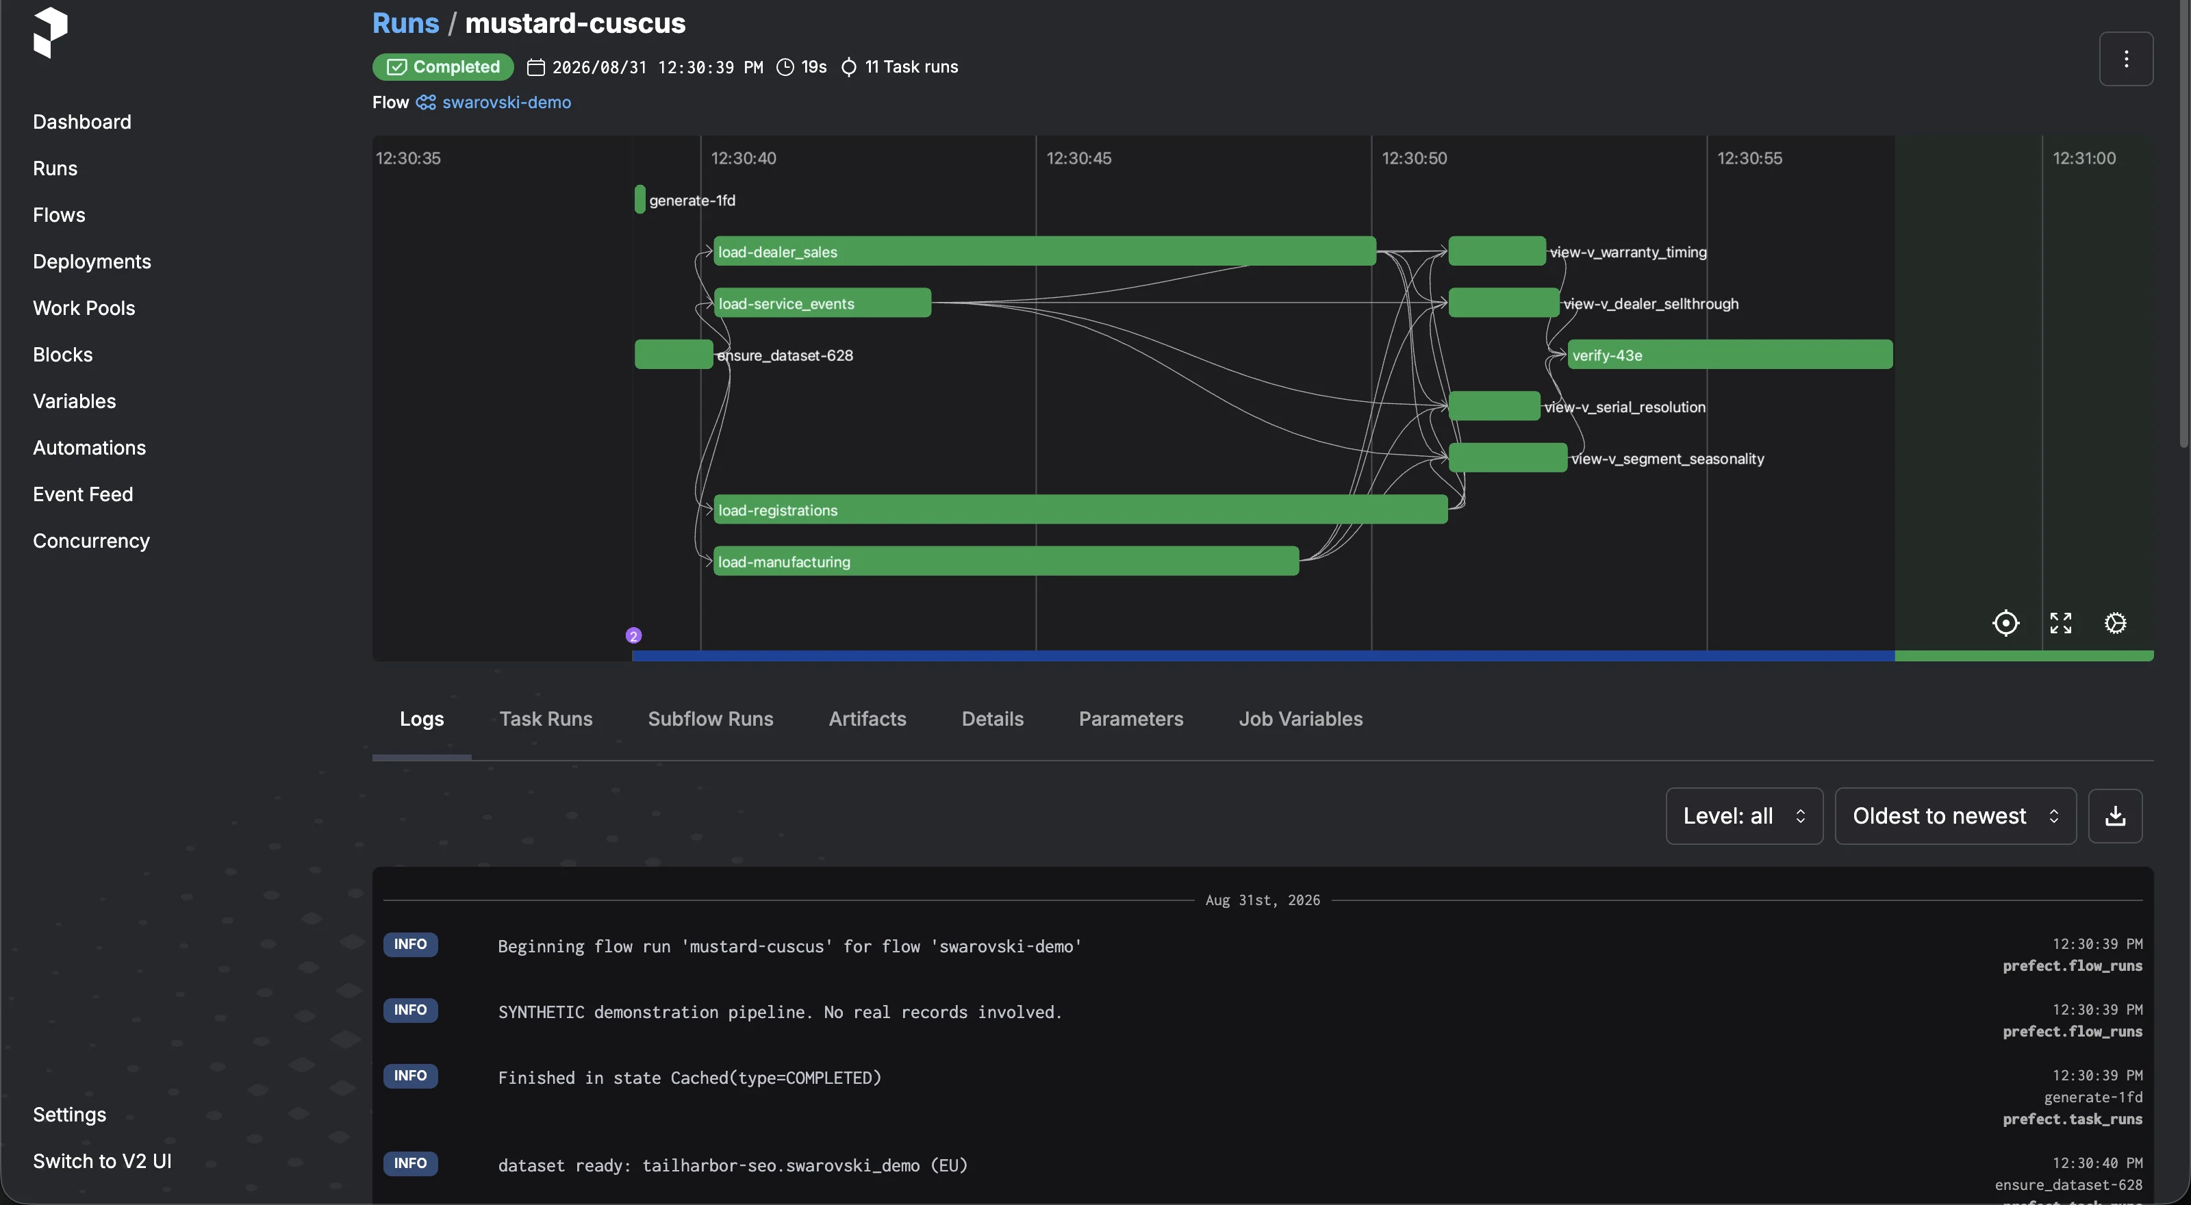Open Variables in the sidebar

pos(74,401)
